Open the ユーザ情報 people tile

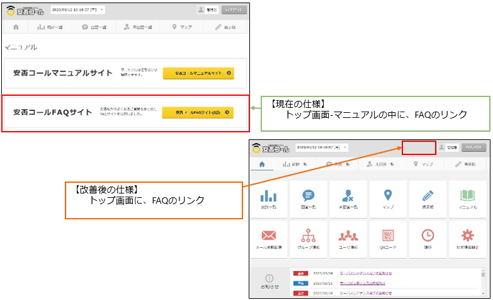point(348,239)
